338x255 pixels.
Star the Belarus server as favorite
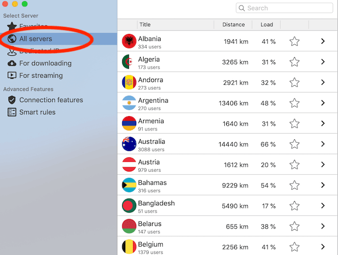click(294, 227)
